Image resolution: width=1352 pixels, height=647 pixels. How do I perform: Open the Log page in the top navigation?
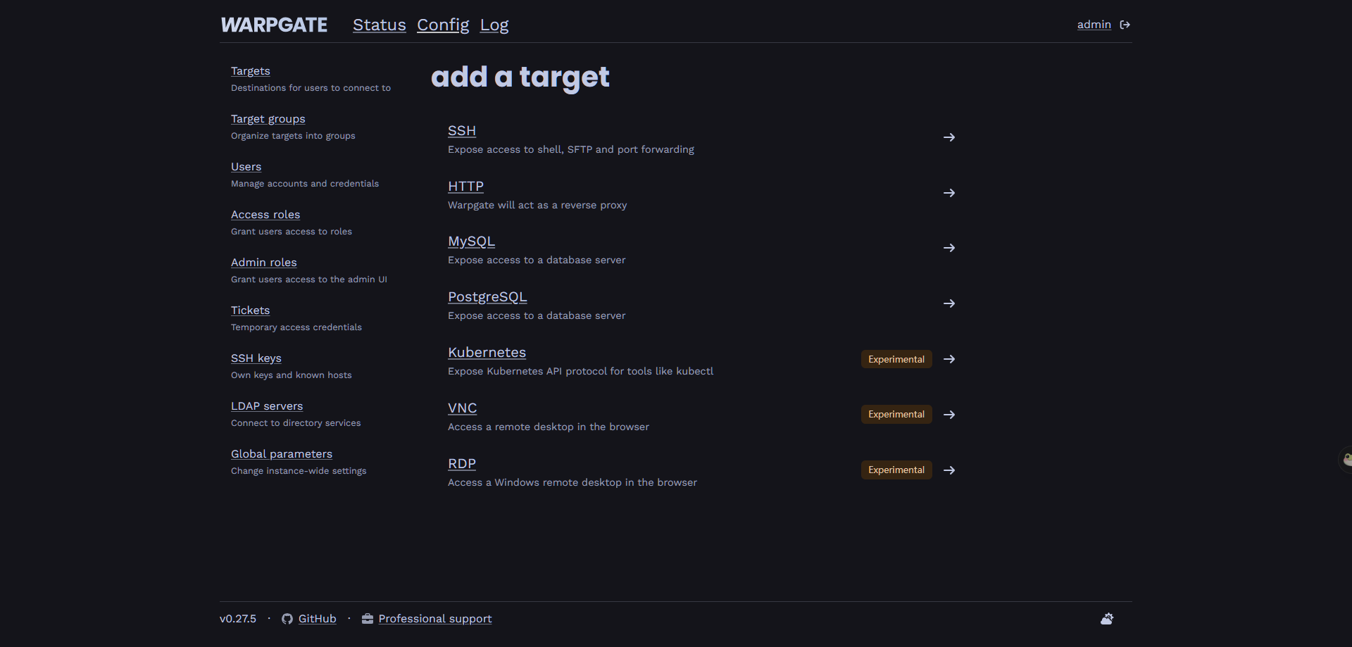(494, 25)
